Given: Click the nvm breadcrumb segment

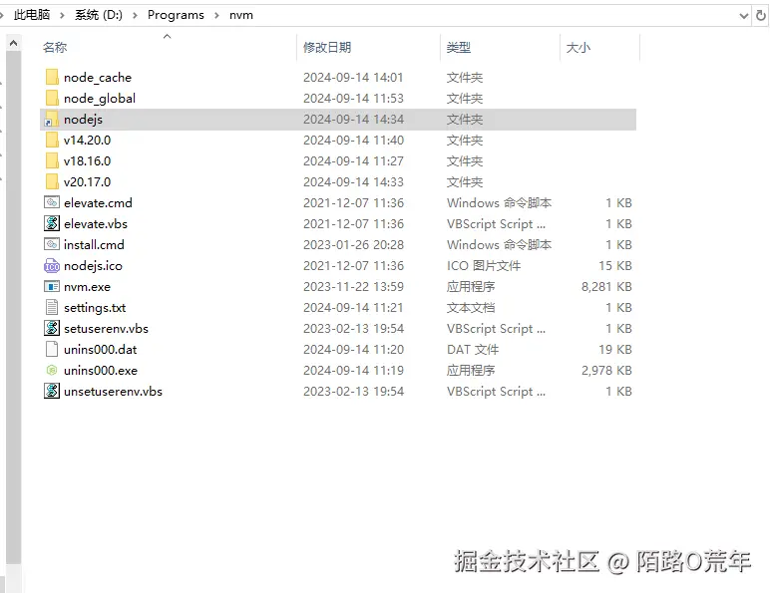Looking at the screenshot, I should (241, 15).
